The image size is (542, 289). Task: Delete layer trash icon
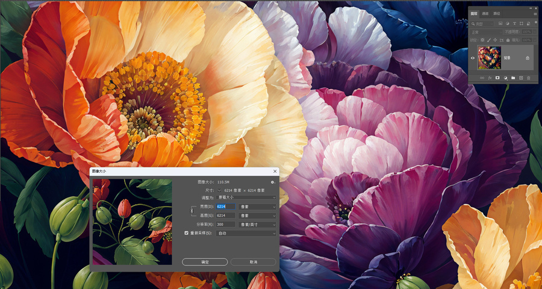(x=529, y=78)
